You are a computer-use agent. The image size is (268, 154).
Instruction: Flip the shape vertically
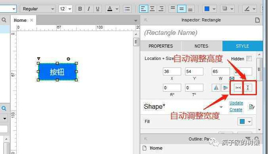(x=225, y=88)
